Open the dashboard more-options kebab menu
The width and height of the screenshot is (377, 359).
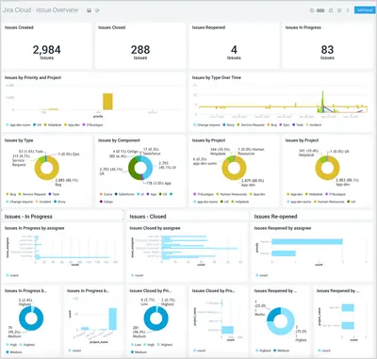click(x=348, y=10)
